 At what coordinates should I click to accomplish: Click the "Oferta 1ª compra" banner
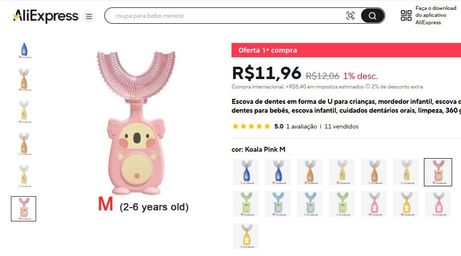point(346,50)
